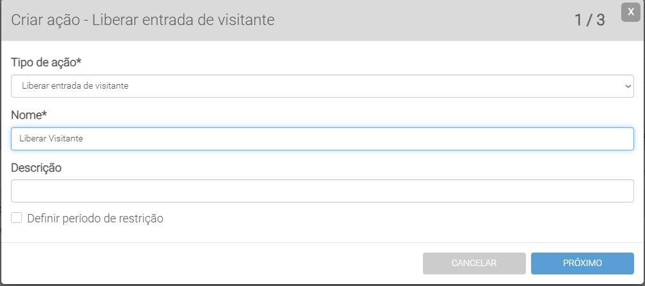Click the chevron arrow on action type select
Screen dimensions: 645x286
click(628, 86)
